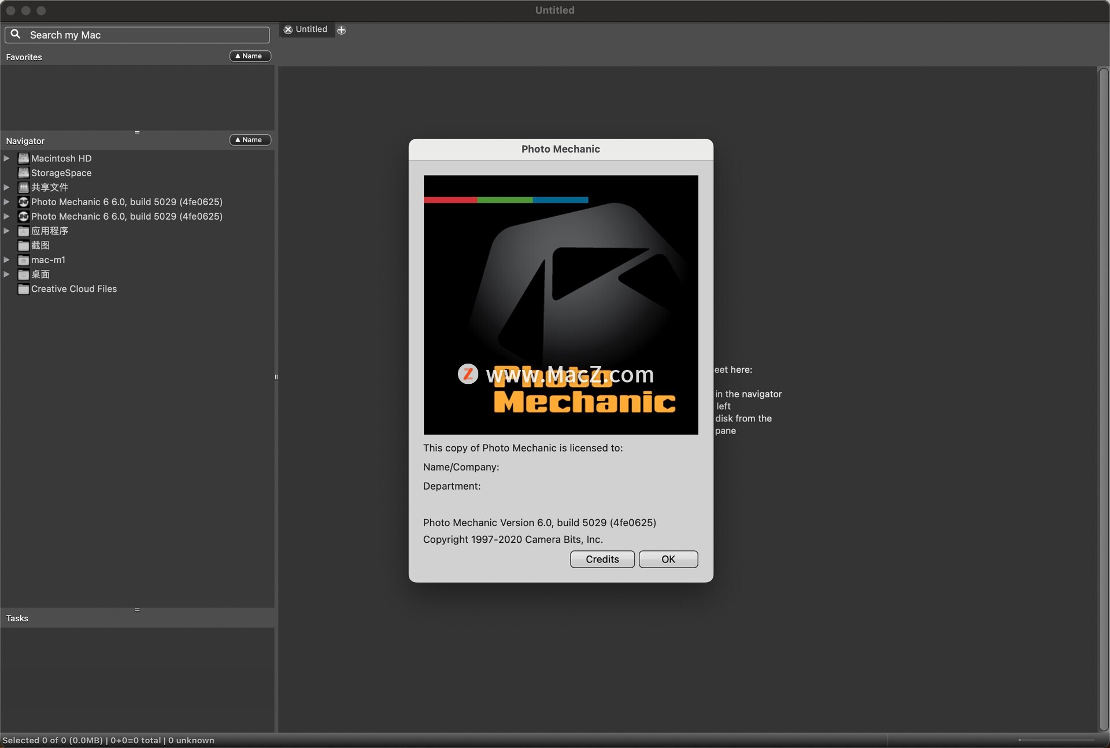This screenshot has height=748, width=1110.
Task: Expand the mac-m1 folder node
Action: tap(6, 260)
